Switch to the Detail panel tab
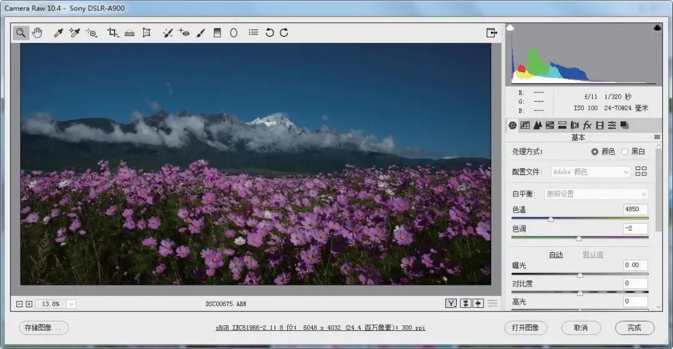This screenshot has height=349, width=673. pos(537,125)
